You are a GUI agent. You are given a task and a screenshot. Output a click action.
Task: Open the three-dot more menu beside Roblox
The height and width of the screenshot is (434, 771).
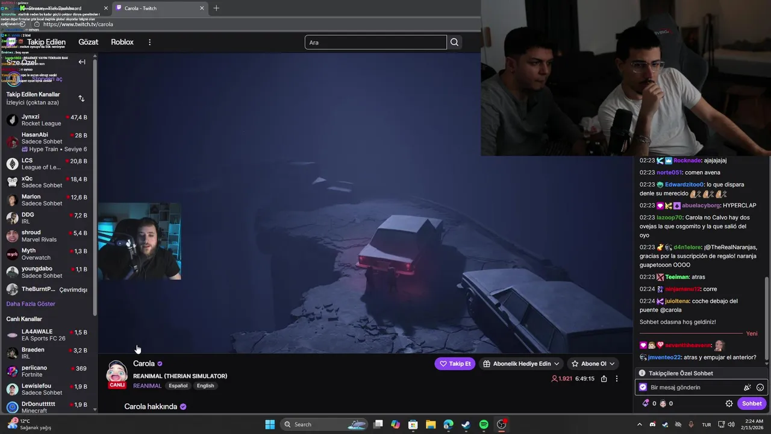[x=150, y=42]
